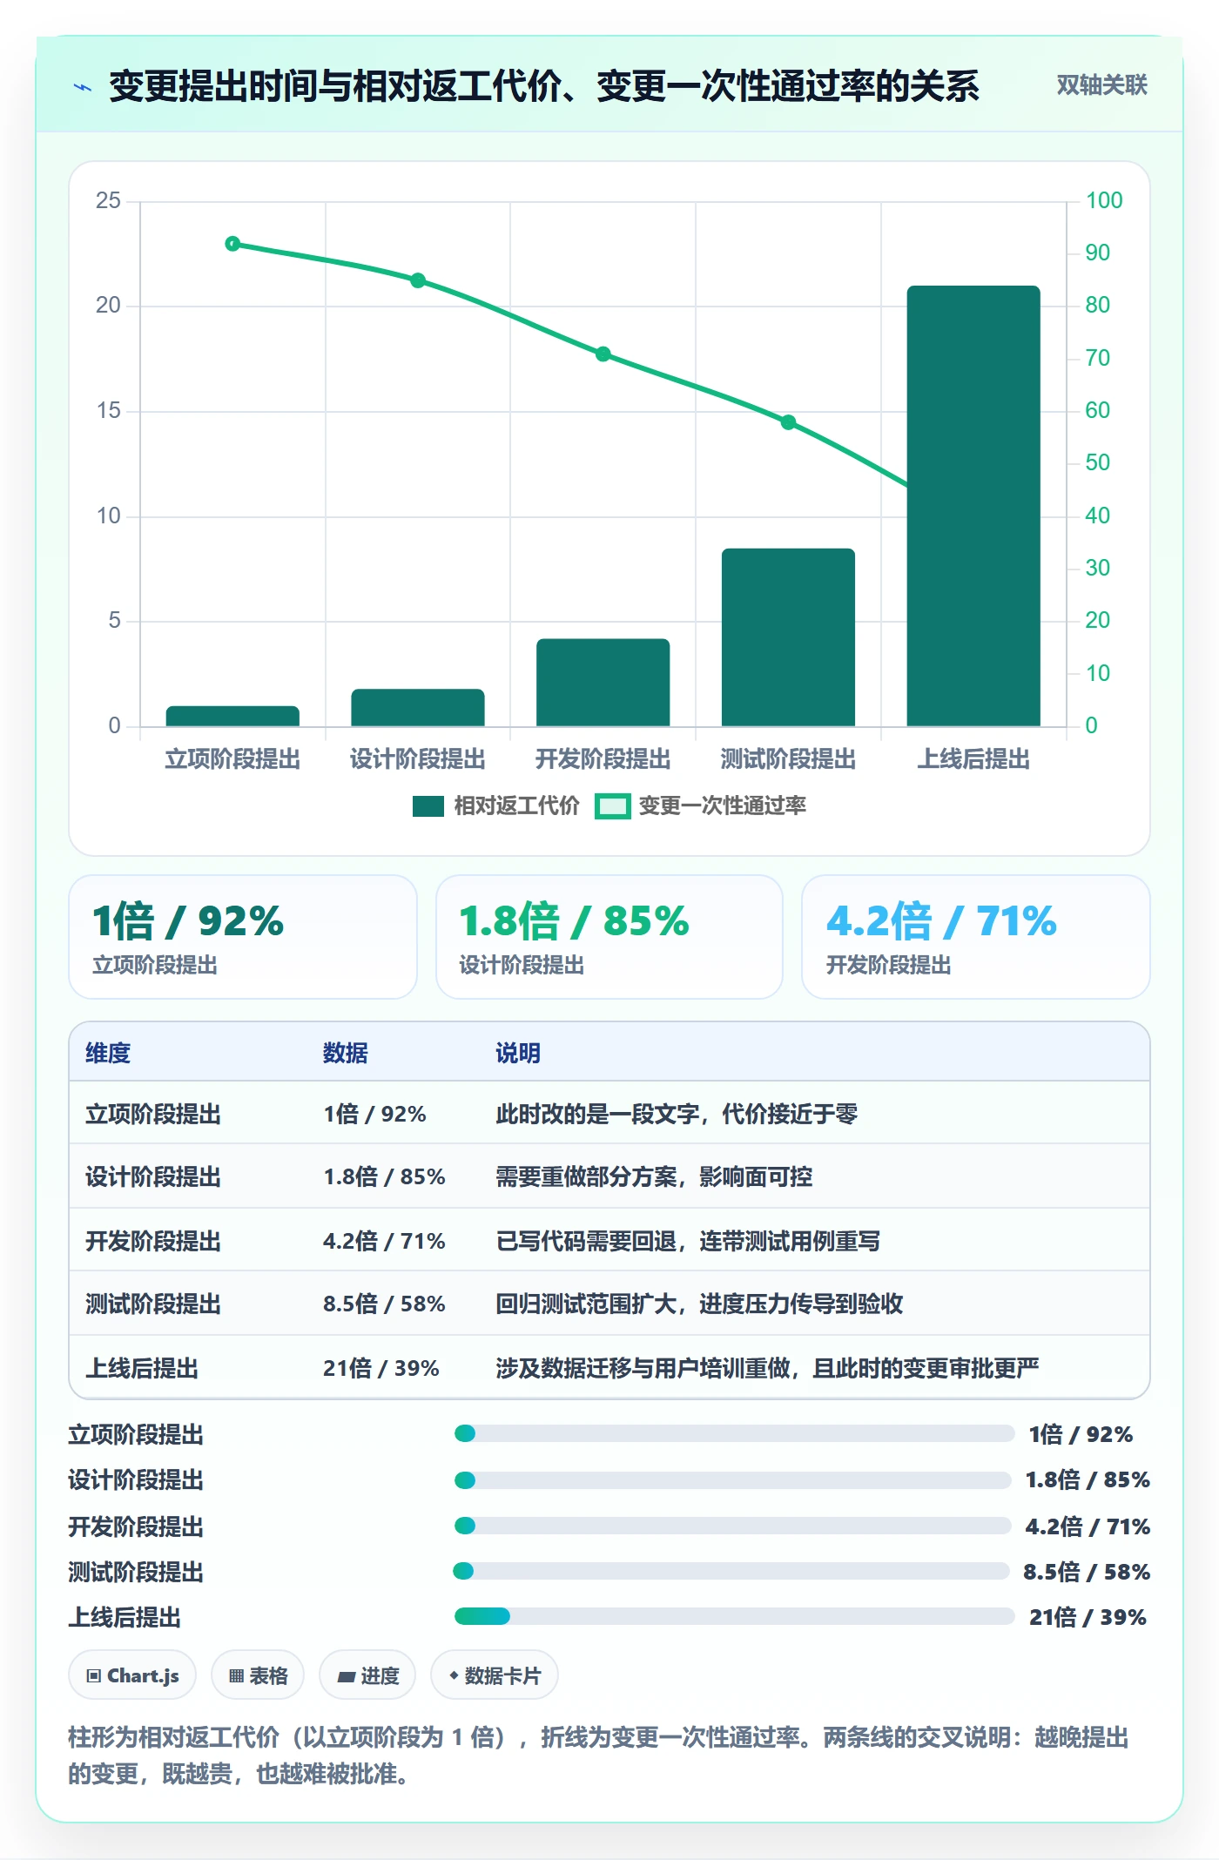Image resolution: width=1219 pixels, height=1860 pixels.
Task: Select the 开发阶段提出 bar in the chart
Action: (x=603, y=683)
